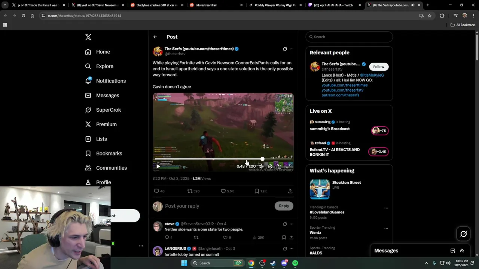Open more options on LANGERIUS reply
The image size is (479, 269).
(292, 248)
